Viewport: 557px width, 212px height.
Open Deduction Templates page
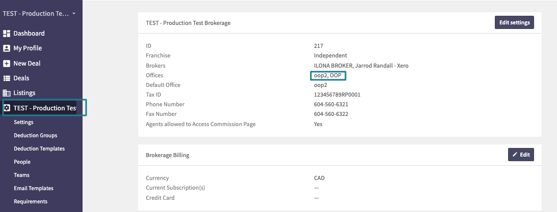(x=39, y=148)
